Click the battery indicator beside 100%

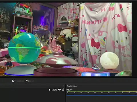(x=49, y=90)
